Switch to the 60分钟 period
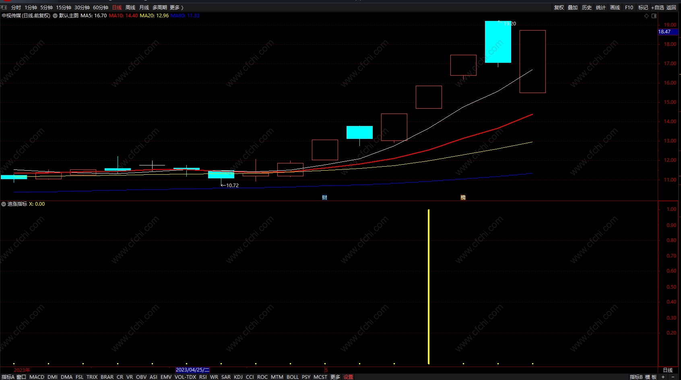The image size is (681, 380). [101, 8]
